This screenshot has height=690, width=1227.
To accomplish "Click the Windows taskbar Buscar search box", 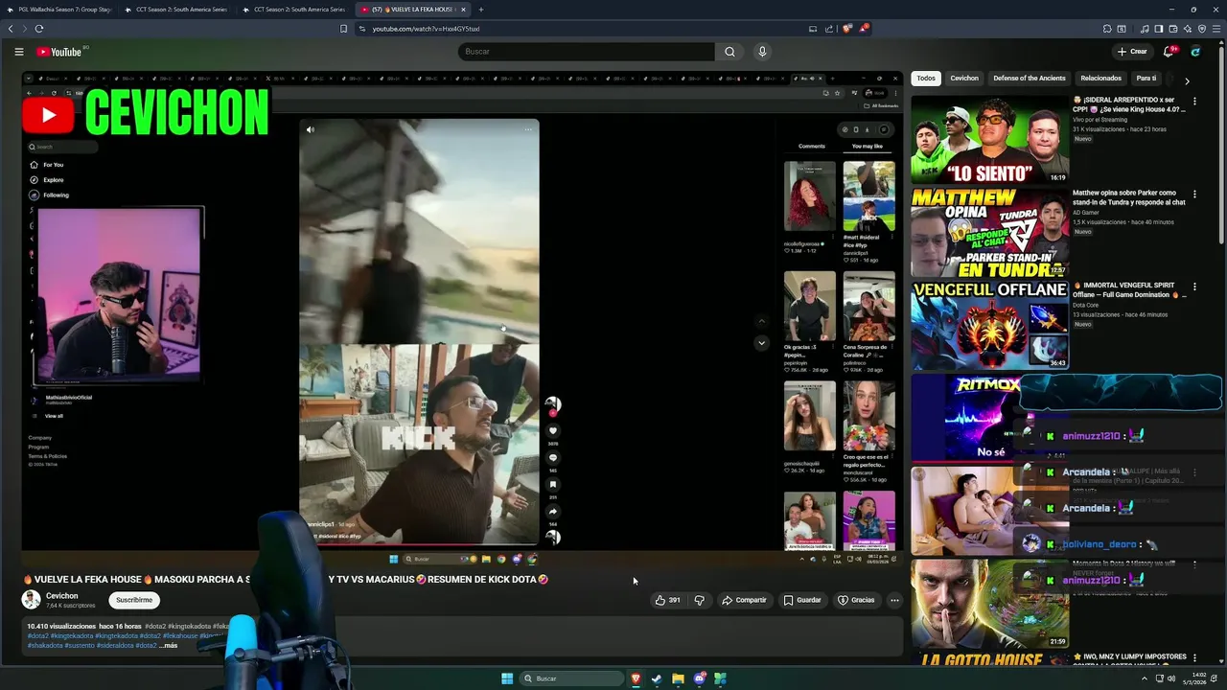I will click(x=572, y=678).
